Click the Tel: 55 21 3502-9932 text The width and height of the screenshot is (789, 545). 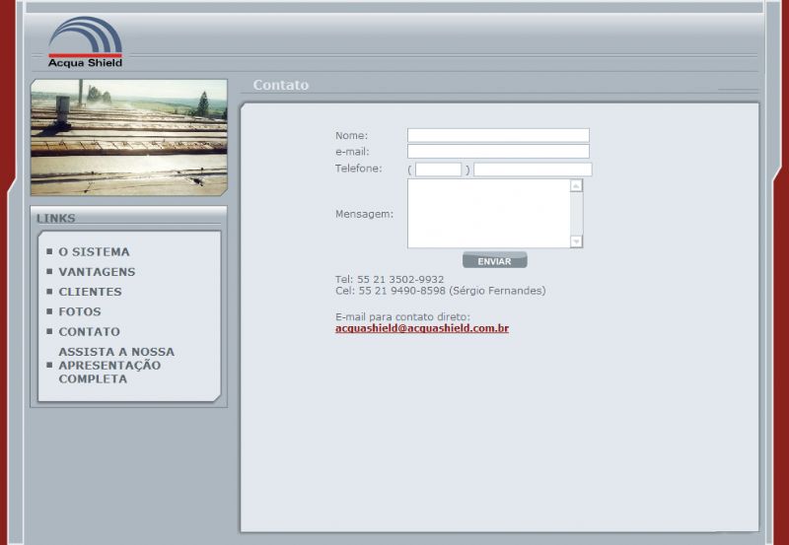(x=390, y=280)
